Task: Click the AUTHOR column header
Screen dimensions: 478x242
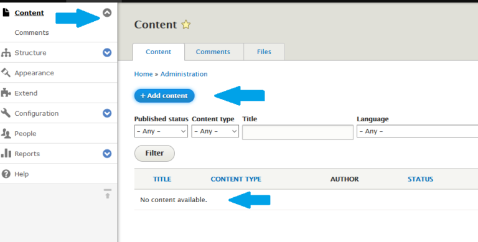Action: (x=344, y=179)
